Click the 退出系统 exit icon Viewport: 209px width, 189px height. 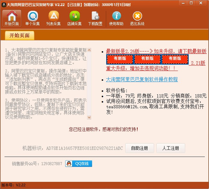pyautogui.click(x=137, y=18)
